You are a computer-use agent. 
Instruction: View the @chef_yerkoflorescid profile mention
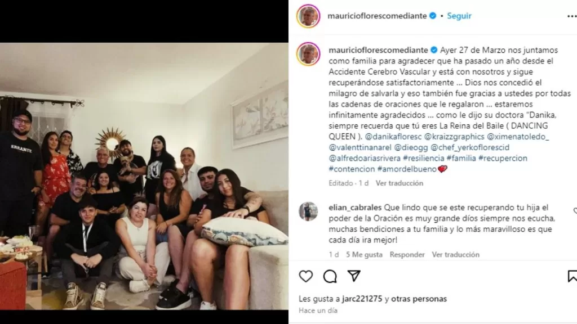(470, 147)
